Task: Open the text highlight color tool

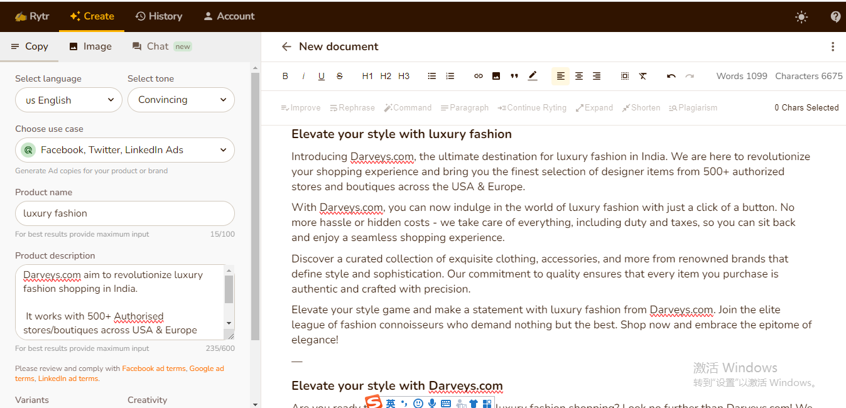Action: tap(533, 76)
